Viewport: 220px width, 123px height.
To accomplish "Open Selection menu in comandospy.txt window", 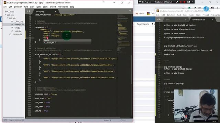I will pos(171,15).
